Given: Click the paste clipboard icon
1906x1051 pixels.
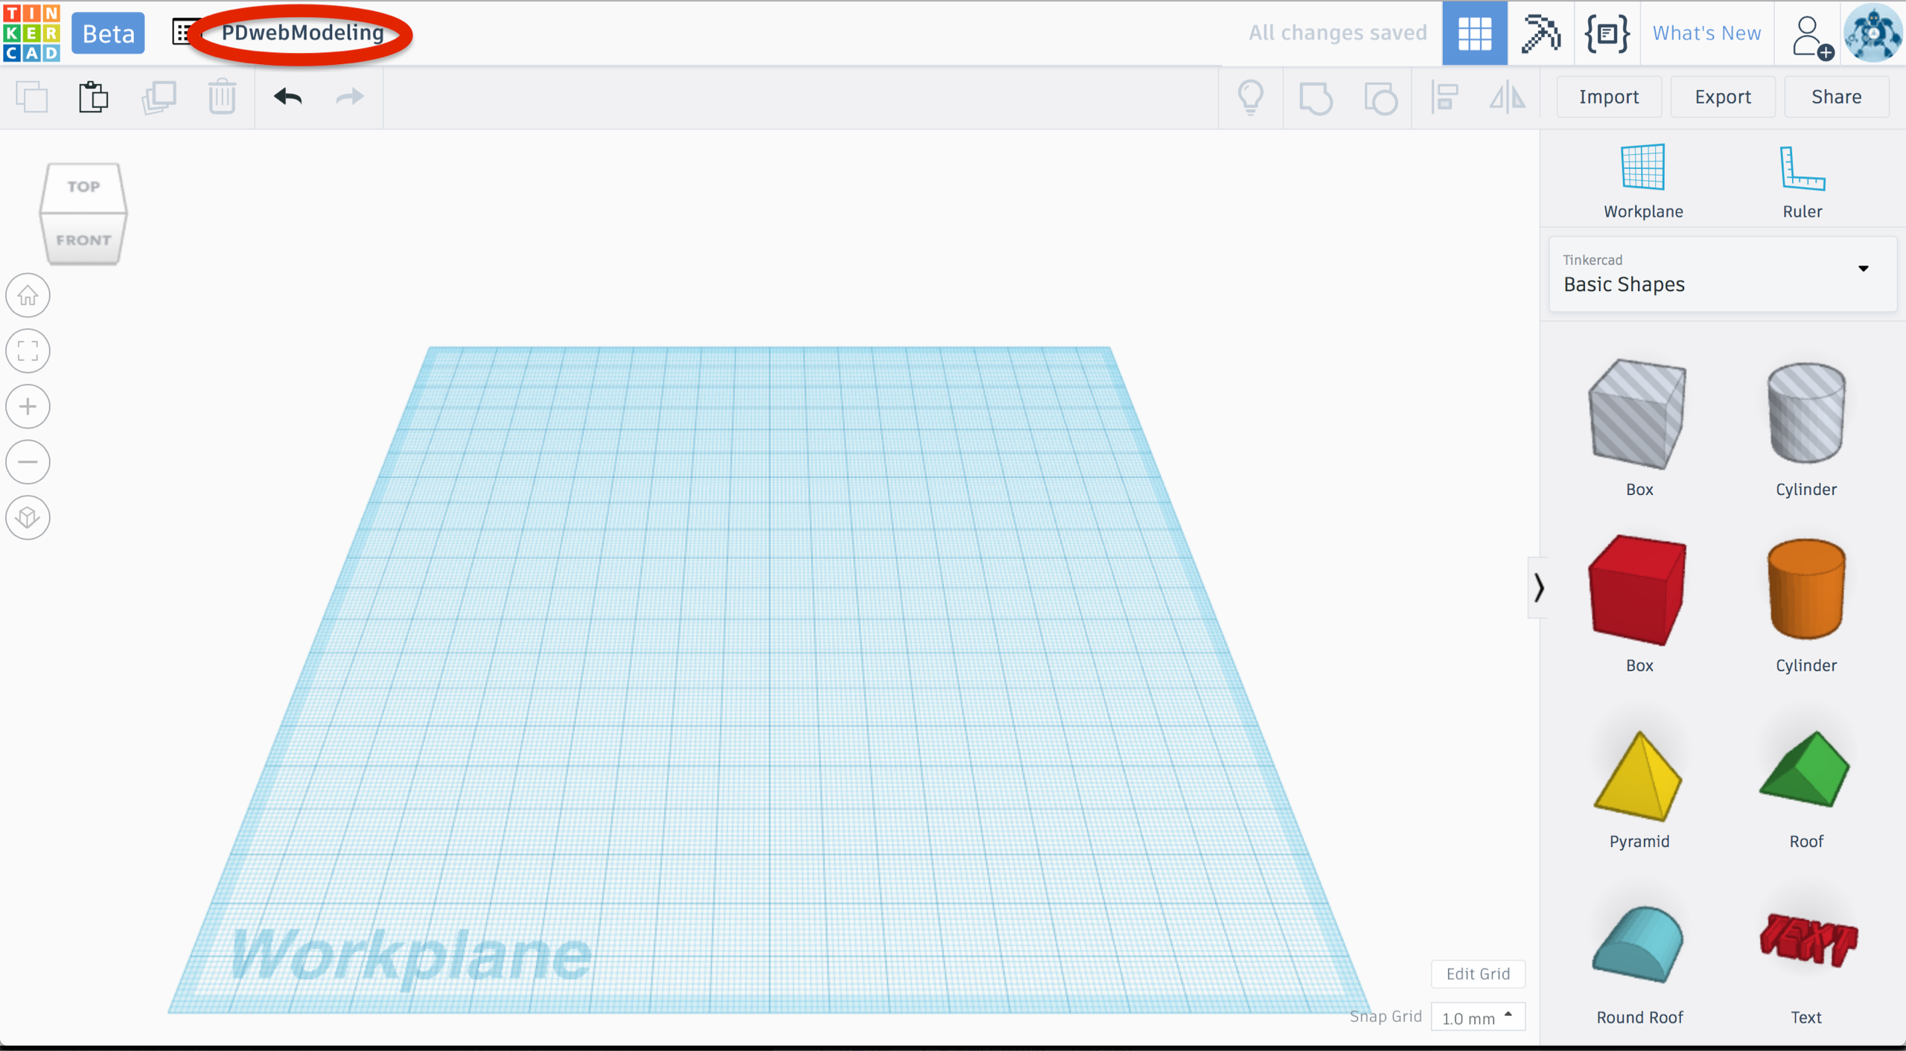Looking at the screenshot, I should click(x=94, y=97).
